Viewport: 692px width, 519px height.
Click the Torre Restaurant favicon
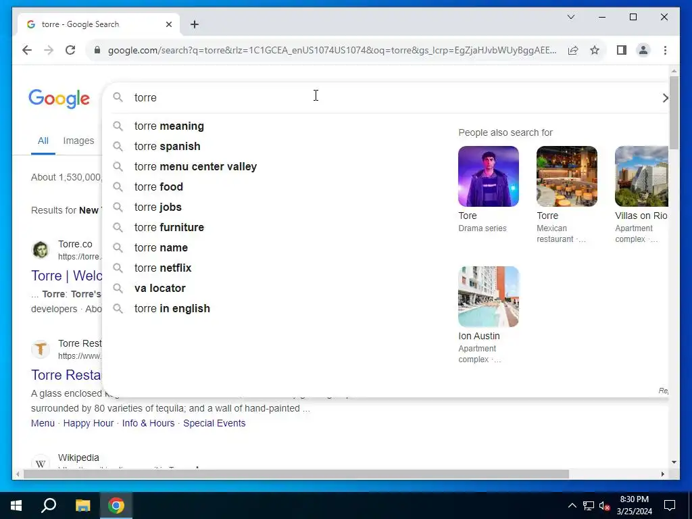tap(41, 349)
